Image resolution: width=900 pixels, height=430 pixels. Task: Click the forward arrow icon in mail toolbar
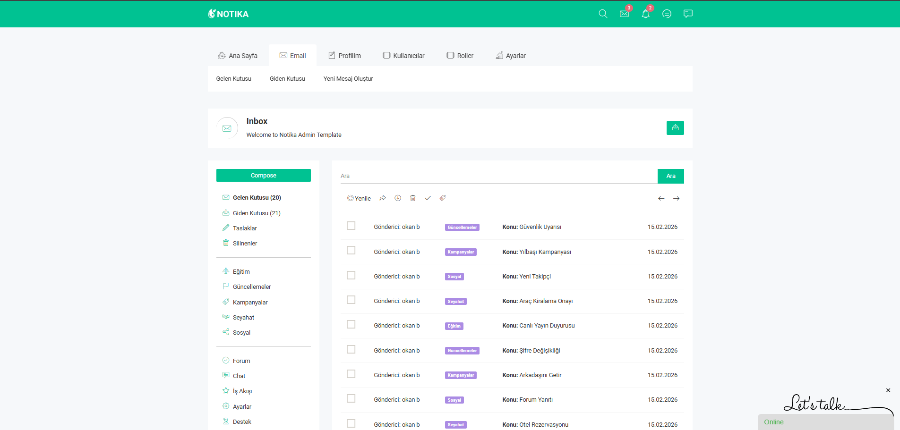coord(383,198)
